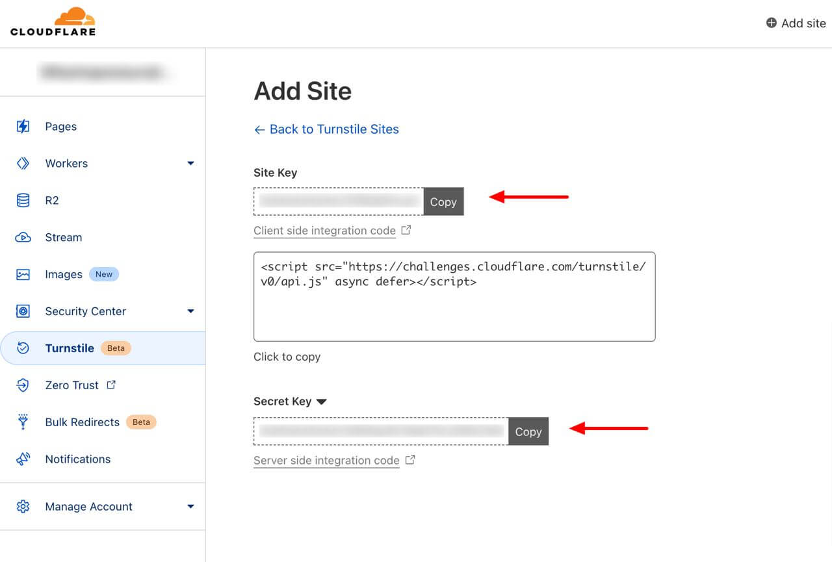Screen dimensions: 832x562
Task: Expand the Manage Account section
Action: (x=190, y=506)
